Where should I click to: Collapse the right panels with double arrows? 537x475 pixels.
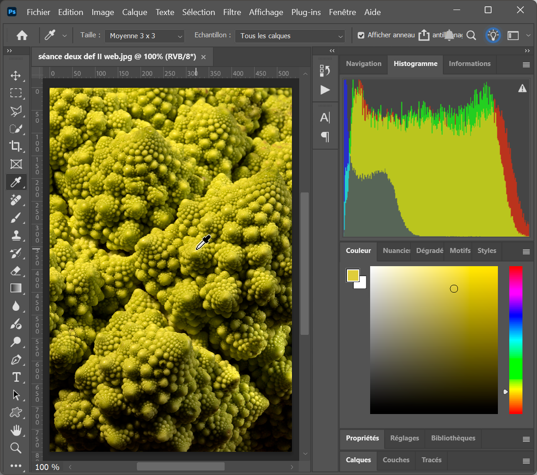pos(527,51)
